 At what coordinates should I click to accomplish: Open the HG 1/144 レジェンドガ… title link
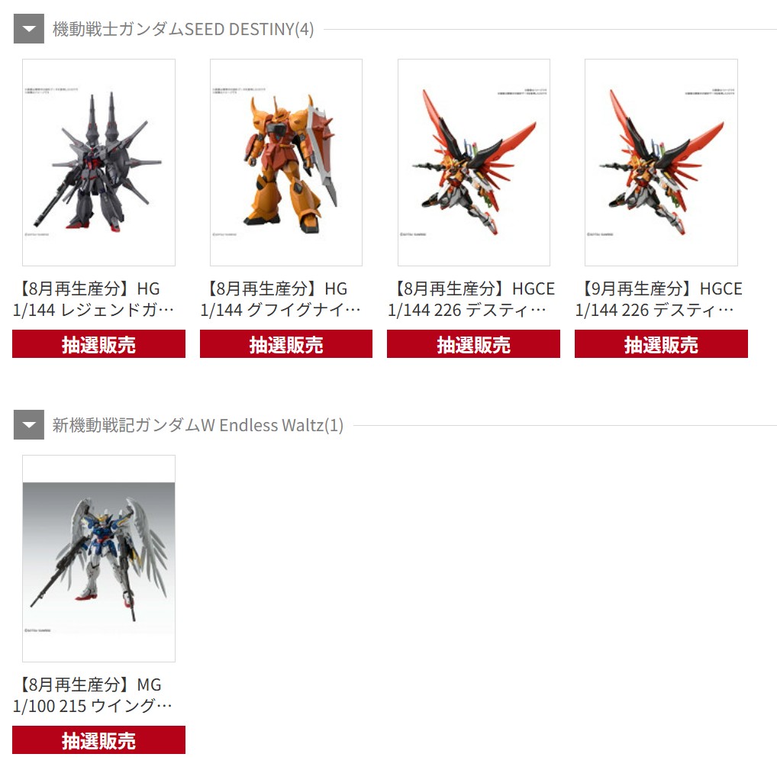93,299
